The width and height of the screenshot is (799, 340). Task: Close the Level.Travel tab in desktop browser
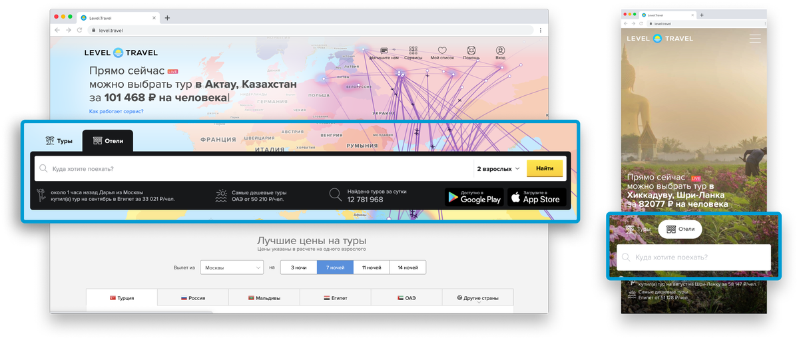pos(154,18)
